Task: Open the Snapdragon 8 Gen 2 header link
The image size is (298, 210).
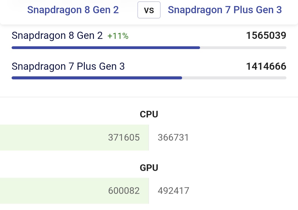Action: (x=73, y=10)
